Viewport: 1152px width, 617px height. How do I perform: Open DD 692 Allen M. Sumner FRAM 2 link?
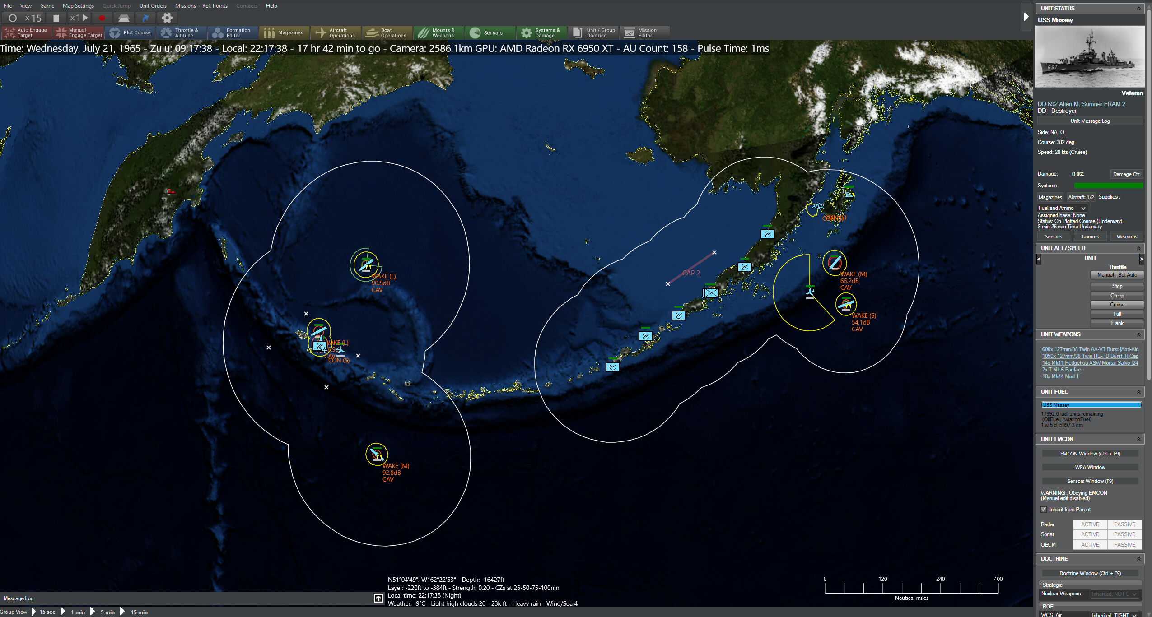[1081, 103]
